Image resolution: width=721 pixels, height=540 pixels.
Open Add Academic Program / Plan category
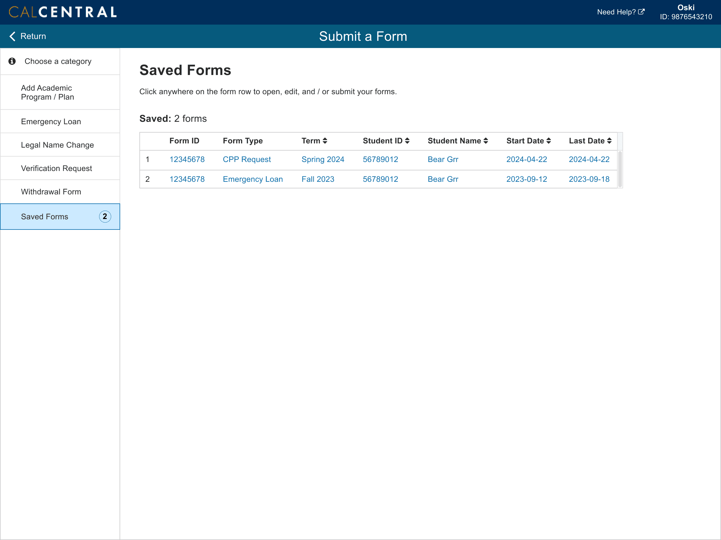[47, 92]
